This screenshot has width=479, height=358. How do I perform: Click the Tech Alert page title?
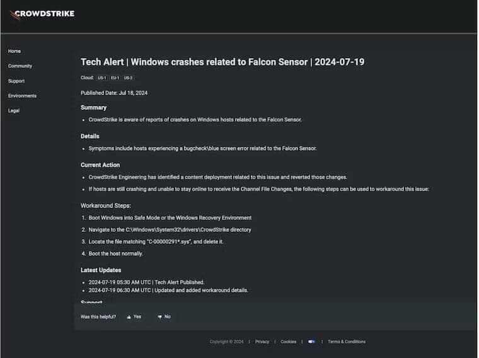(222, 62)
